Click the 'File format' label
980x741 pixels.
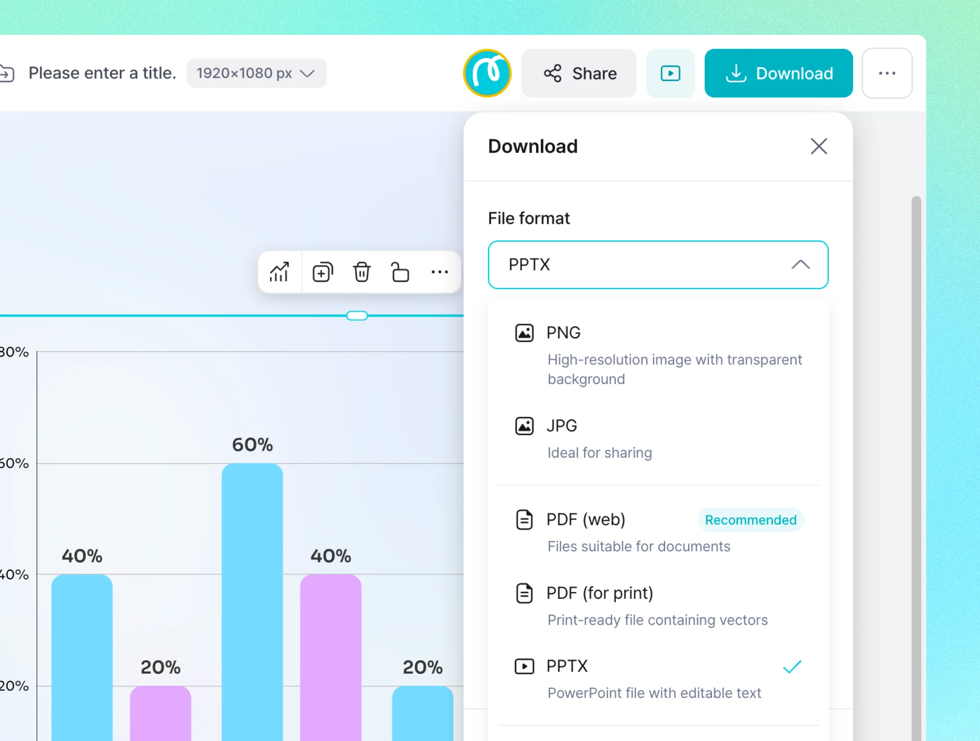[529, 218]
